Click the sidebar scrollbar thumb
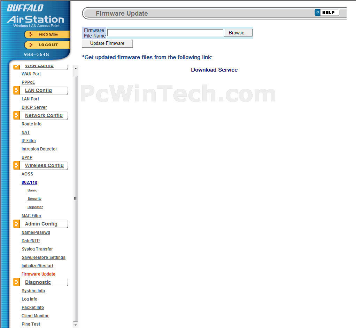This screenshot has height=328, width=356. coord(75,199)
